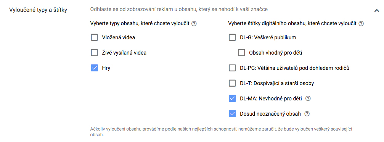Screen dimensions: 384x142
Task: Toggle Obsah vhodný pro děti checkbox
Action: coord(241,53)
